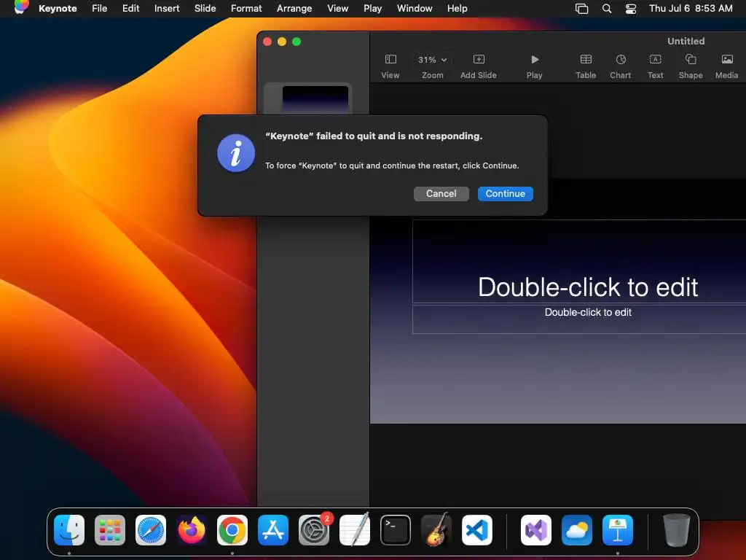
Task: Open Launchpad from the Dock
Action: pyautogui.click(x=110, y=530)
